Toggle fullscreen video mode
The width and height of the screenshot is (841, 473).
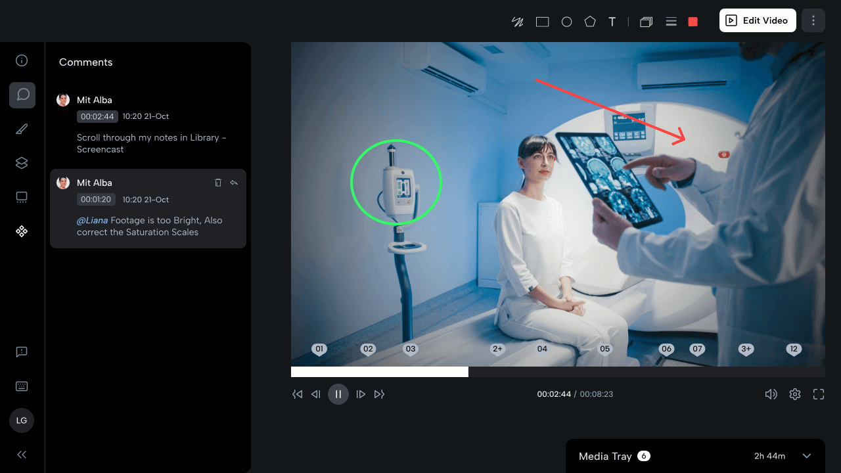pyautogui.click(x=819, y=394)
